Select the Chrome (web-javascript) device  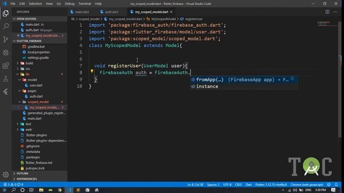point(307,184)
